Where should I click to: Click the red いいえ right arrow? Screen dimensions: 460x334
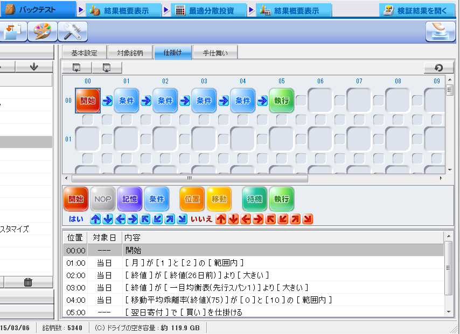point(258,219)
